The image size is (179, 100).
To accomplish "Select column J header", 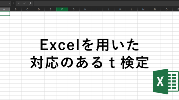I will pos(109,9).
